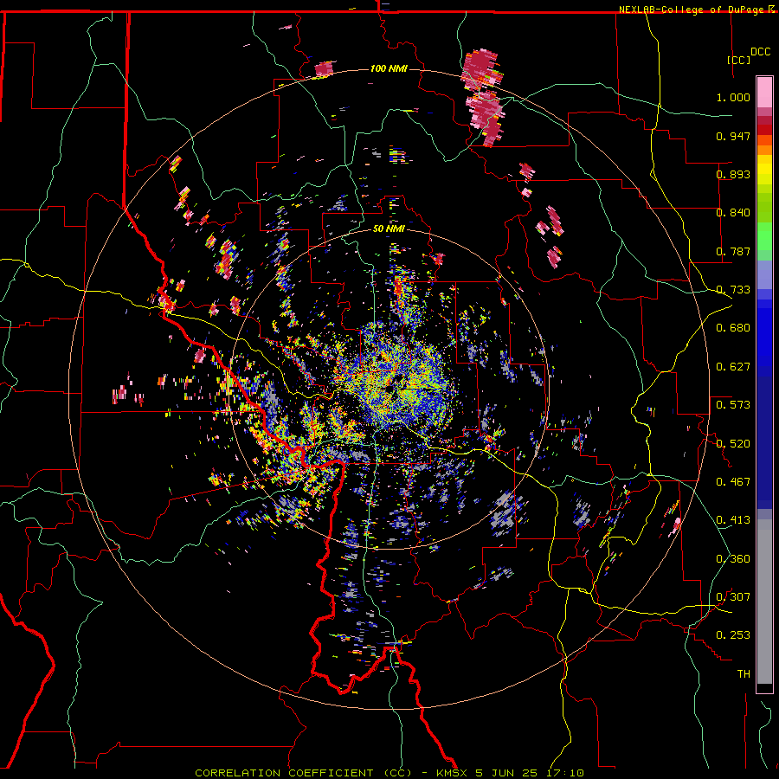Select the 0.627 legend value
Screen dimensions: 779x779
[x=733, y=367]
